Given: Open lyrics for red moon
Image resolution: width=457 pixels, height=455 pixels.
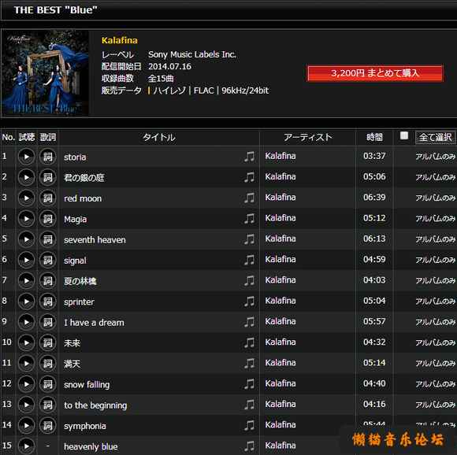Looking at the screenshot, I should [47, 198].
